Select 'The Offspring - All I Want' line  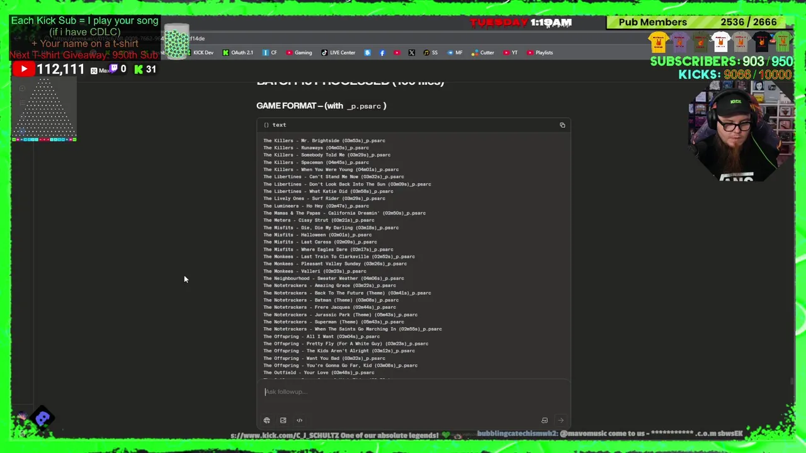(x=322, y=337)
